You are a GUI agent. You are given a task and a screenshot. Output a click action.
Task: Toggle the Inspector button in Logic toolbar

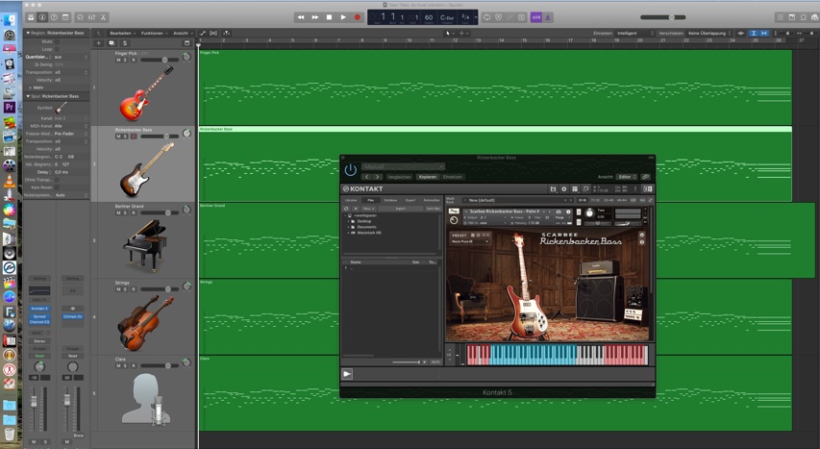[42, 17]
